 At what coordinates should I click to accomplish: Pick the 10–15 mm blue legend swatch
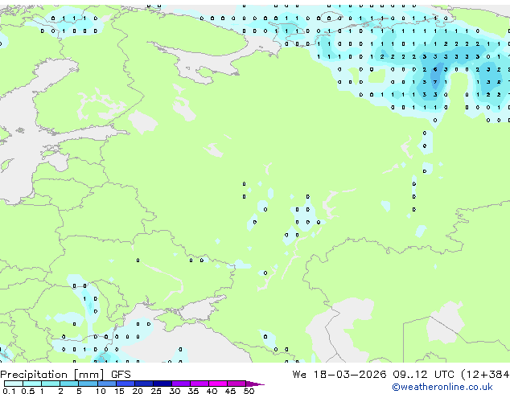click(x=106, y=384)
